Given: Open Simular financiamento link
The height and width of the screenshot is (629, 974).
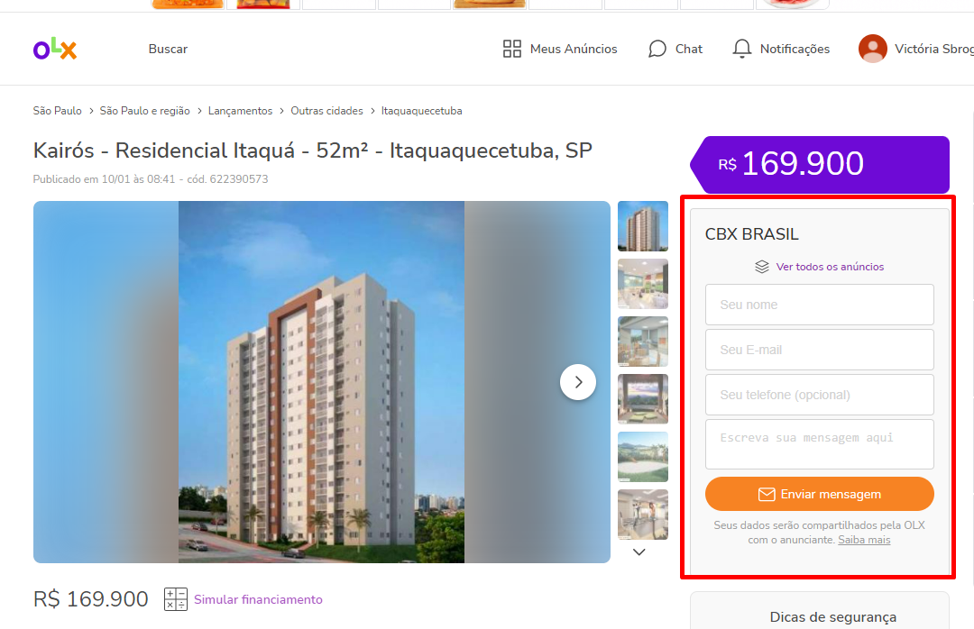Looking at the screenshot, I should [x=259, y=599].
